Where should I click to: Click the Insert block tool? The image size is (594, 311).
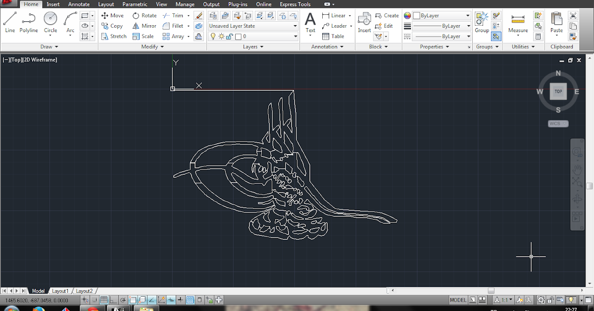tap(364, 23)
